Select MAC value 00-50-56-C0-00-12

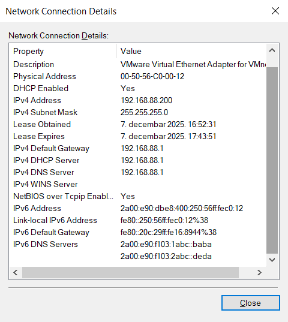(152, 76)
